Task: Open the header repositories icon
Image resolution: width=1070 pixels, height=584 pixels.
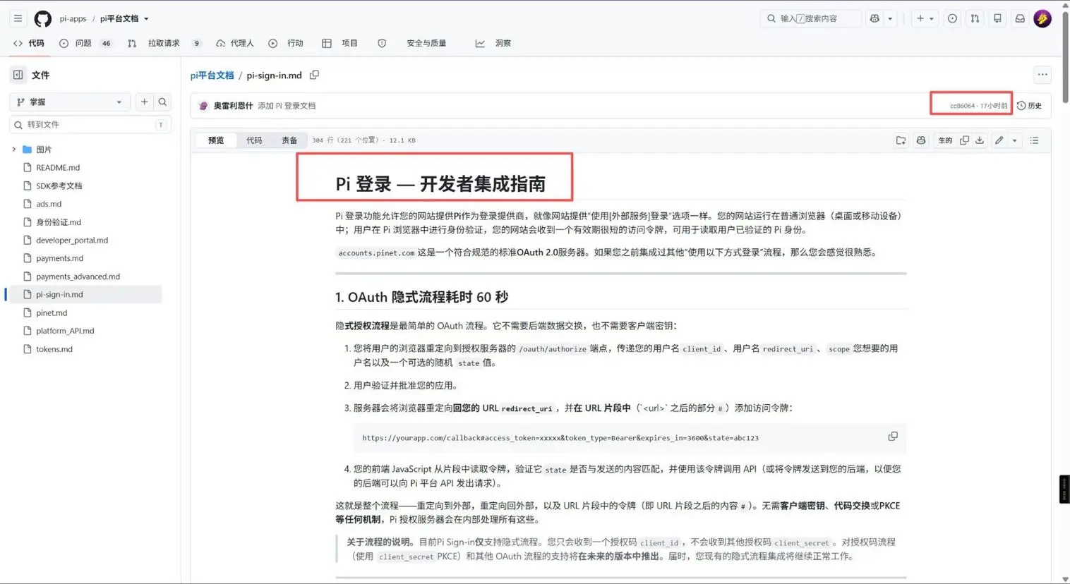Action: click(997, 18)
